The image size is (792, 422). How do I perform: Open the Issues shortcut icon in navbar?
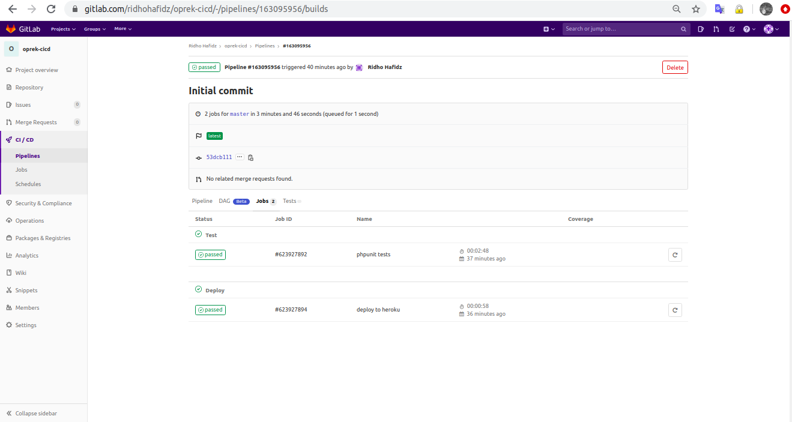(701, 29)
